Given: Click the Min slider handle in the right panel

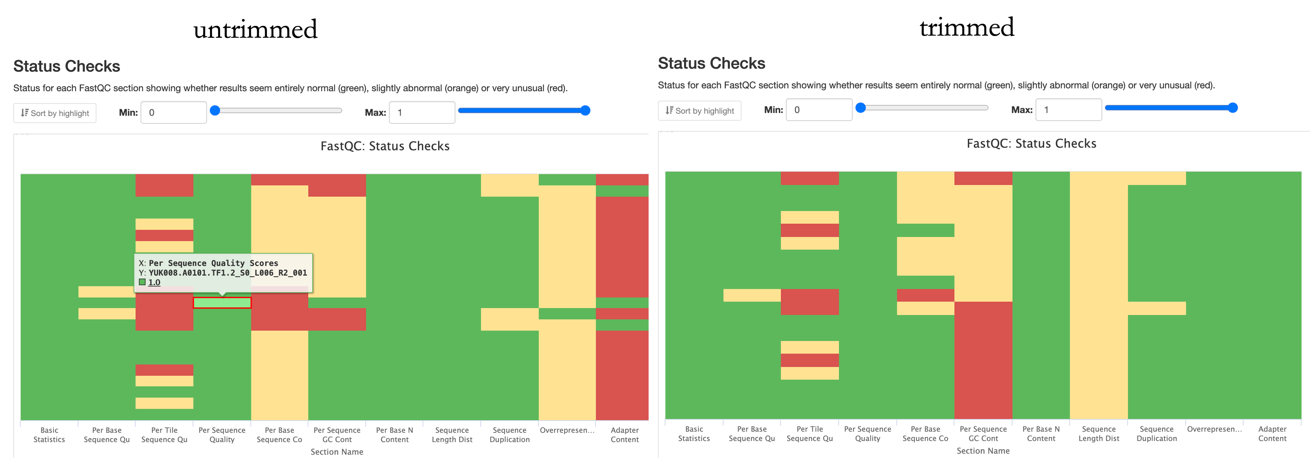Looking at the screenshot, I should coord(860,108).
